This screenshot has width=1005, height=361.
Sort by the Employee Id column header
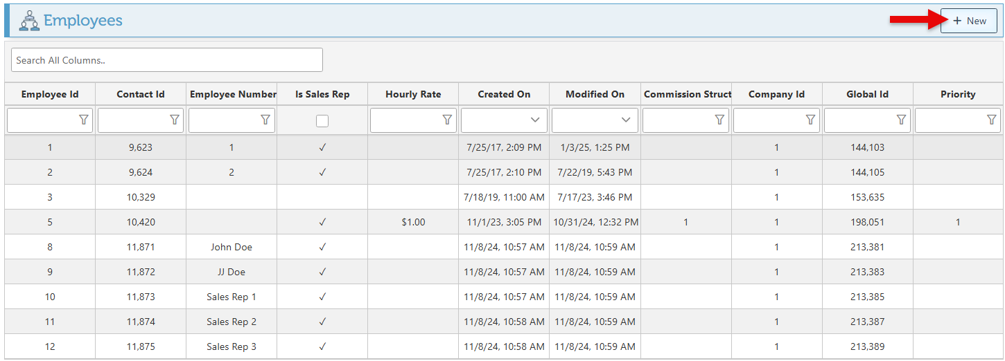tap(50, 94)
